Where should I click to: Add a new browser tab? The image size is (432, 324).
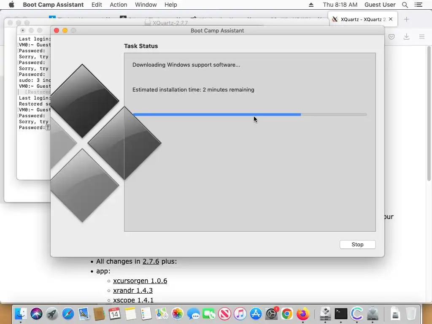coord(406,19)
